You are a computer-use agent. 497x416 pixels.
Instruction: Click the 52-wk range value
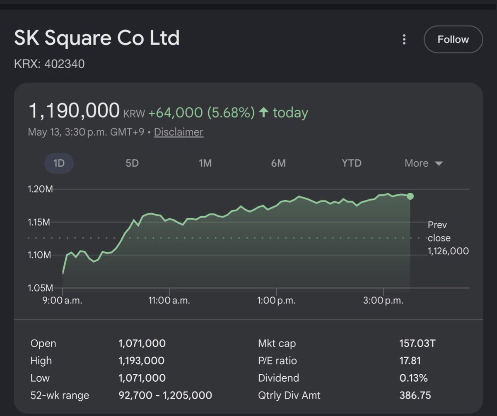(x=165, y=395)
